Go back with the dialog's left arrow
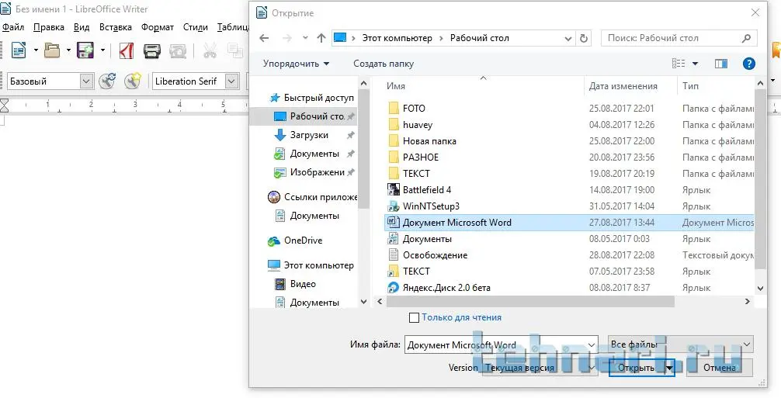Image resolution: width=781 pixels, height=398 pixels. point(264,38)
